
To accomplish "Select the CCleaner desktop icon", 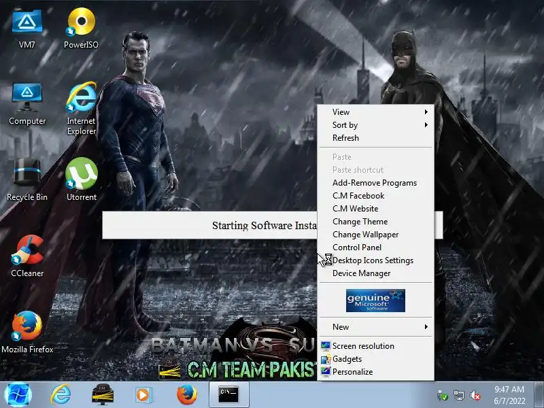I will [27, 257].
